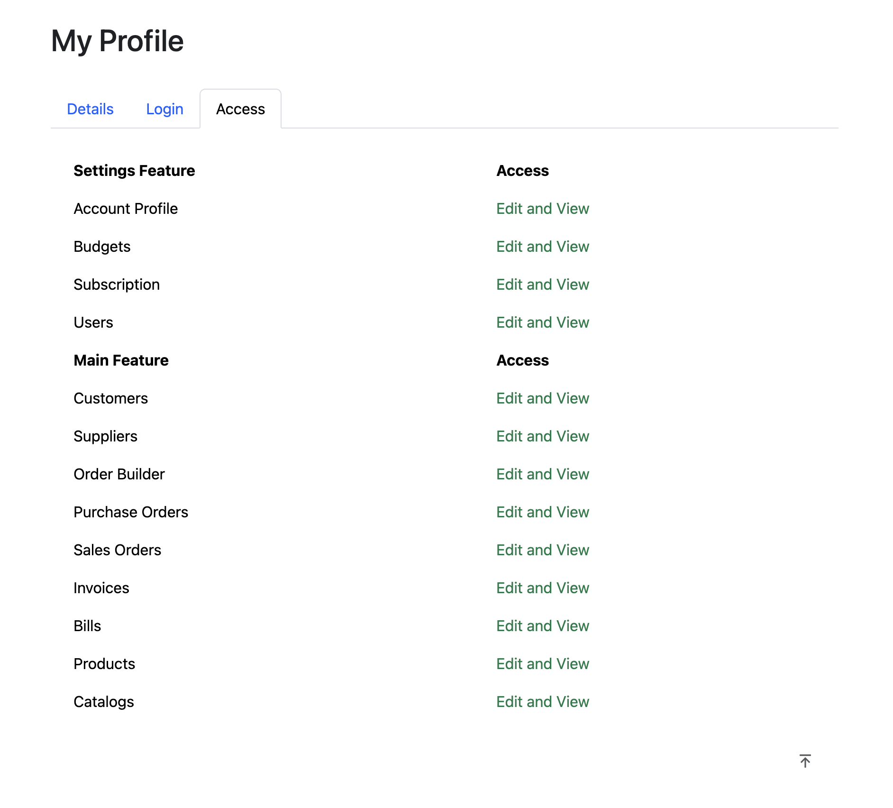
Task: Click the My Profile page heading
Action: click(117, 41)
